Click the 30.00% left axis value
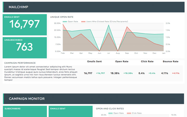This screenshot has width=187, height=117. tap(57, 23)
